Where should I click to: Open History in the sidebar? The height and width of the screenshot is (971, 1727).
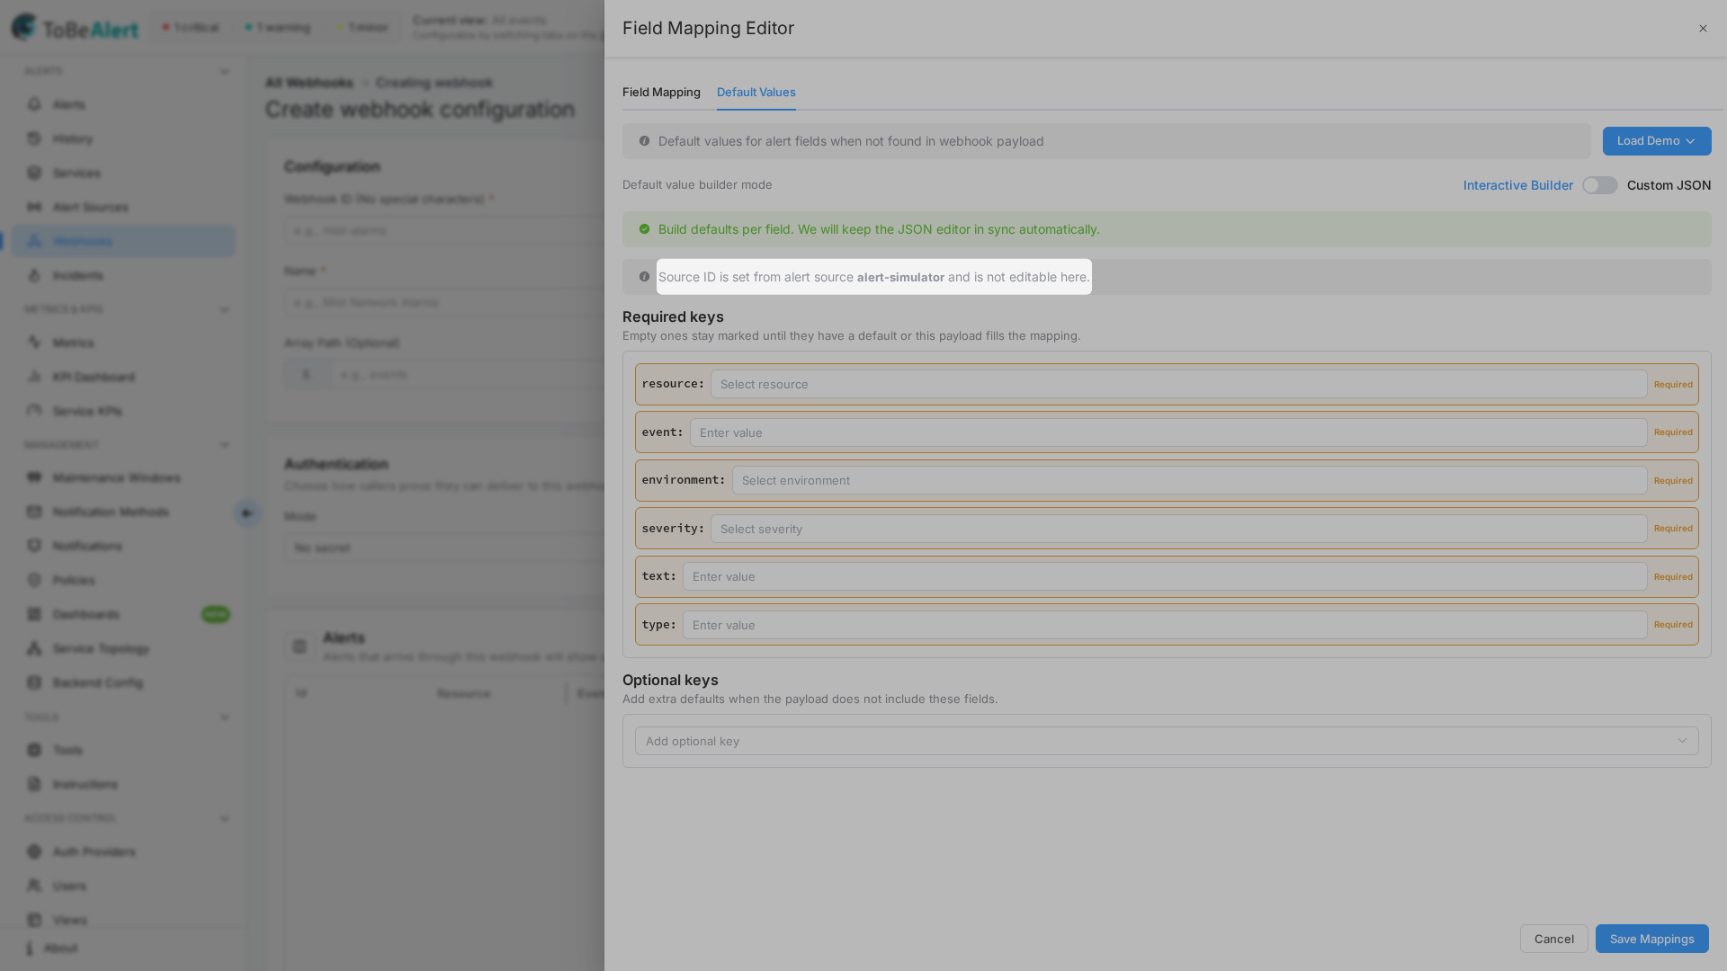[123, 138]
